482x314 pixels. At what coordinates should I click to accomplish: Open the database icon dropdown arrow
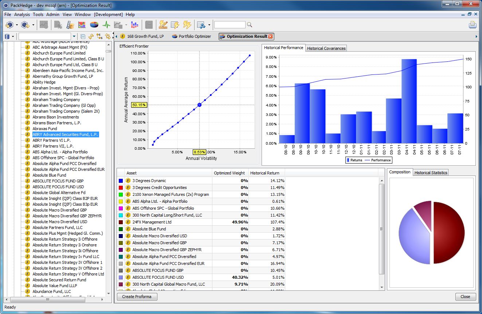[x=13, y=36]
